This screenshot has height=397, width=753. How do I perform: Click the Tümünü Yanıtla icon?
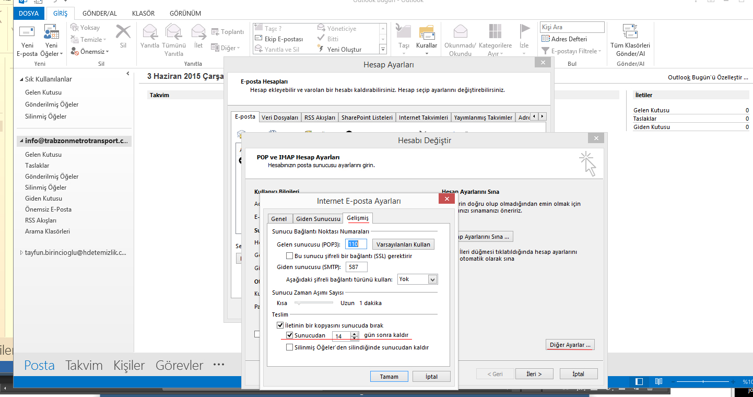(x=173, y=32)
